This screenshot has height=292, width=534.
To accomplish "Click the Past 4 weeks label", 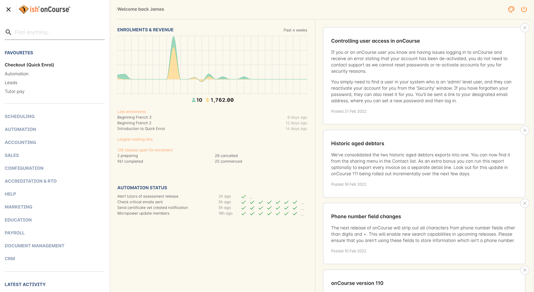I will pyautogui.click(x=295, y=30).
